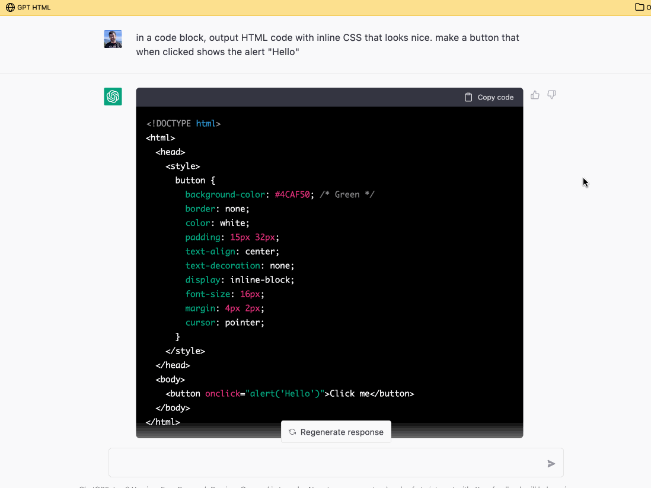Click the user profile photo avatar
The image size is (651, 488).
pyautogui.click(x=113, y=39)
